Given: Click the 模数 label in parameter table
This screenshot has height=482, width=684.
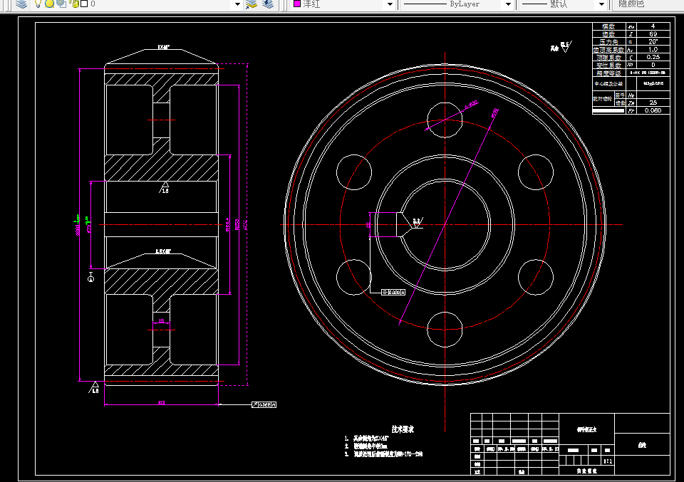Looking at the screenshot, I should [x=608, y=26].
